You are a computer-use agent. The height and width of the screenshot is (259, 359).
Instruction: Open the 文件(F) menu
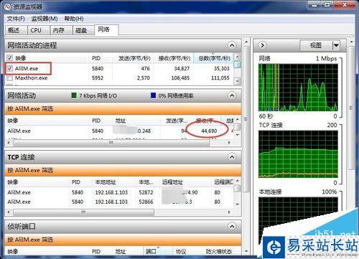16,19
